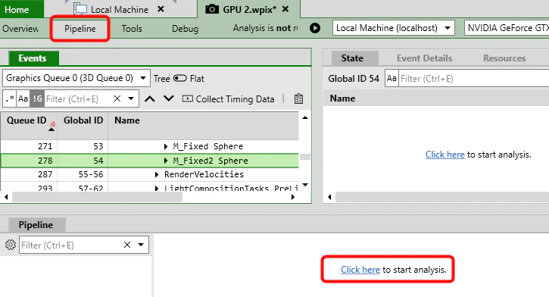Screen dimensions: 549x297
Task: Open Pipeline panel settings gear
Action: tap(11, 245)
